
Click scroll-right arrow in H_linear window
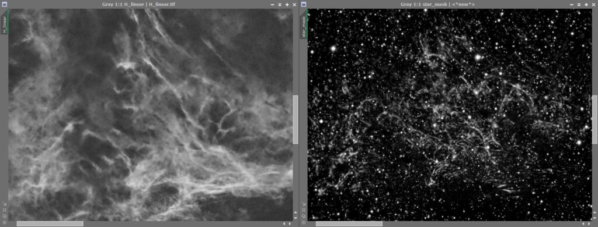click(x=290, y=224)
